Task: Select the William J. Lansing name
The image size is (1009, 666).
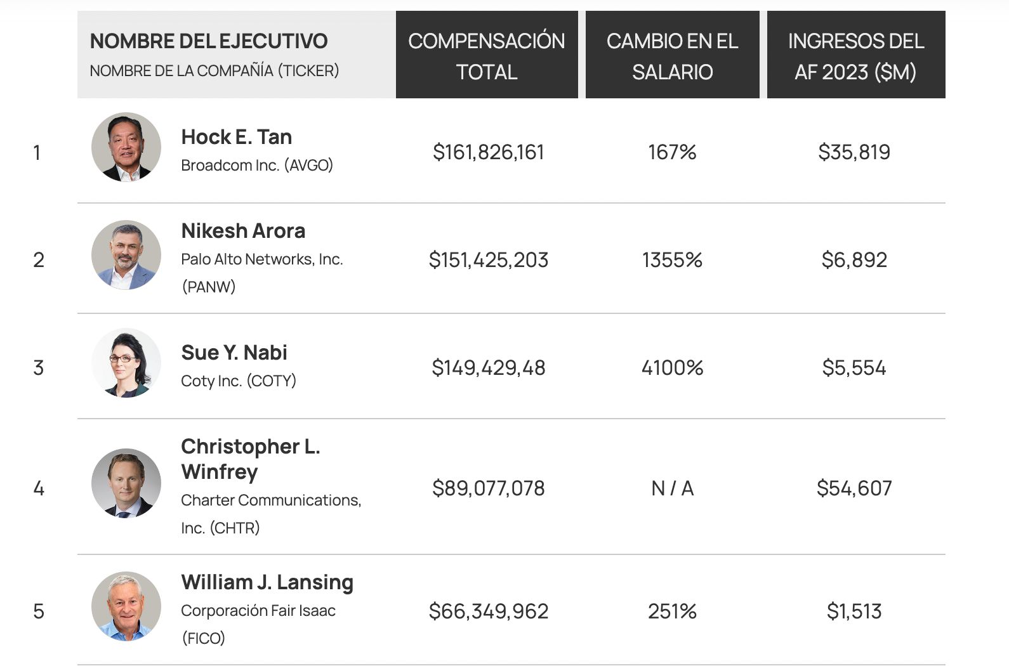Action: click(267, 582)
